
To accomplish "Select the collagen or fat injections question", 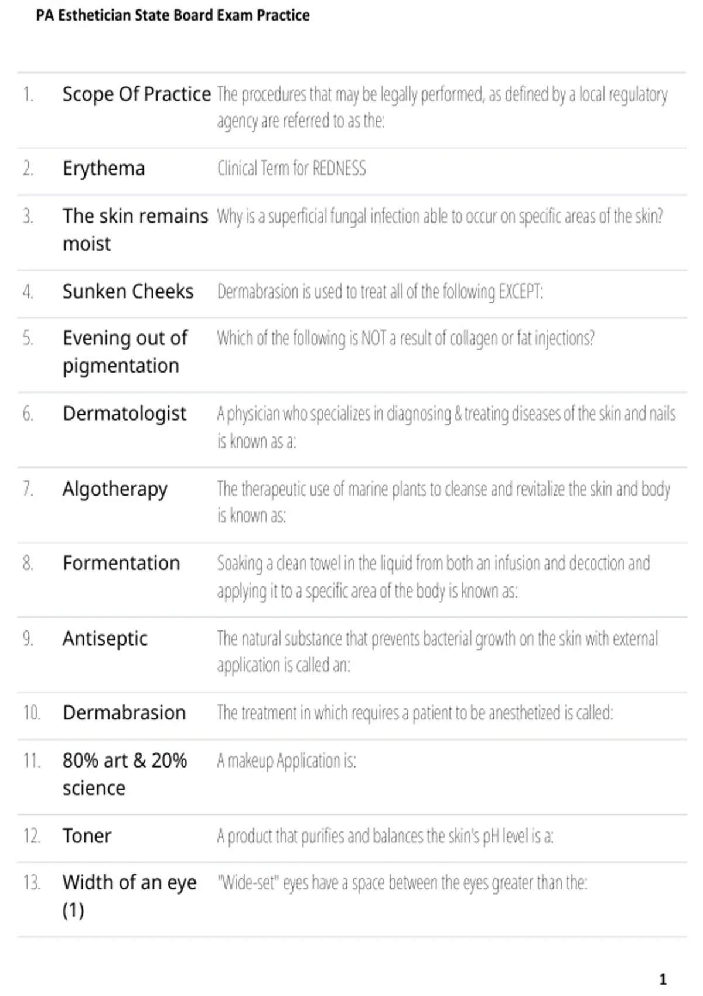I will coord(405,339).
